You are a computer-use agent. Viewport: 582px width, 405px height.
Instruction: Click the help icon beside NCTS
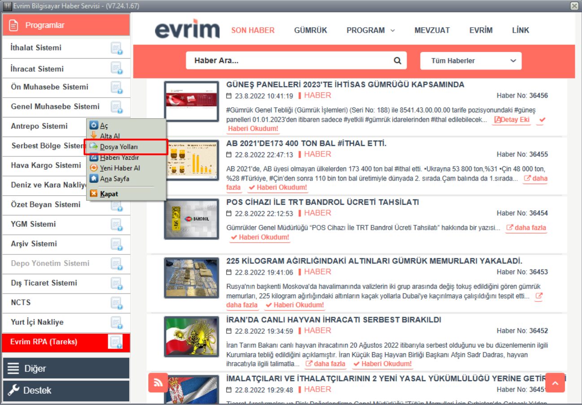(117, 303)
